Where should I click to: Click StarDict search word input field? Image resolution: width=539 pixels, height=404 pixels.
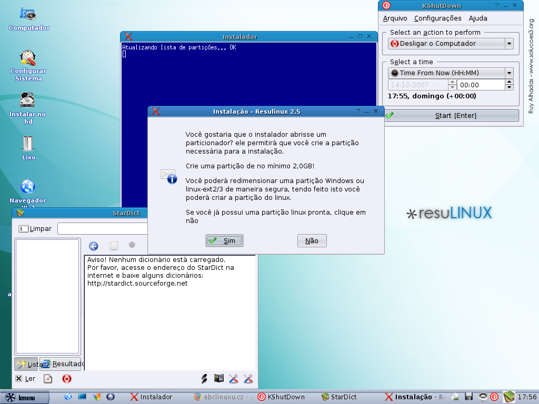click(103, 228)
